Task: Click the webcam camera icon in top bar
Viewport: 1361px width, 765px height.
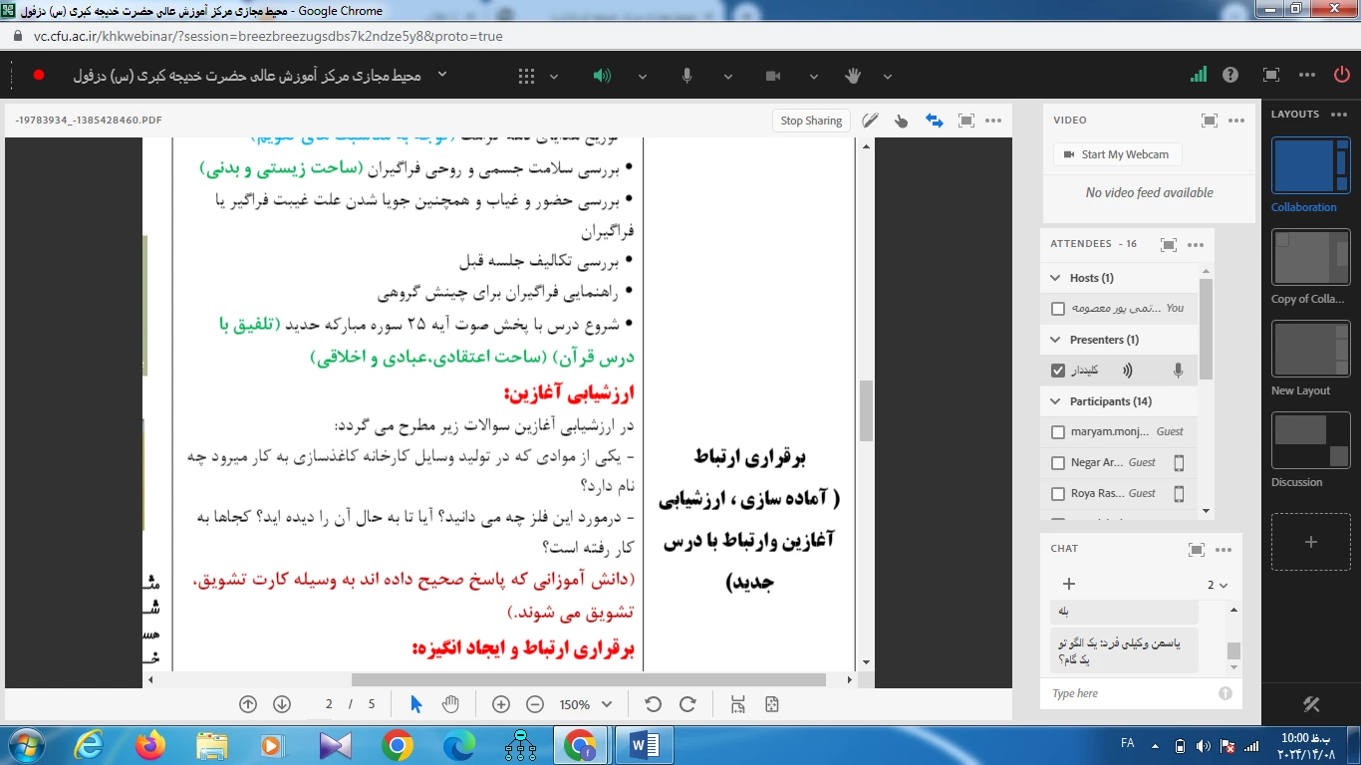Action: (772, 76)
